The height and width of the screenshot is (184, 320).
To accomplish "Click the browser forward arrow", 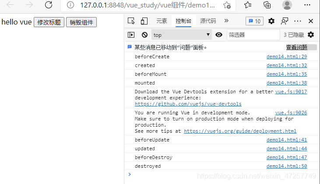I will [29, 5].
